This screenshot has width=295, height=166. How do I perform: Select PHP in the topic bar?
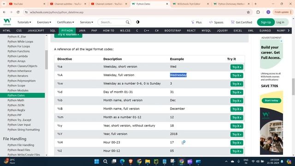click(x=94, y=30)
